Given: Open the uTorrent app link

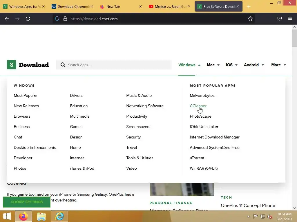Looking at the screenshot, I should (x=197, y=158).
